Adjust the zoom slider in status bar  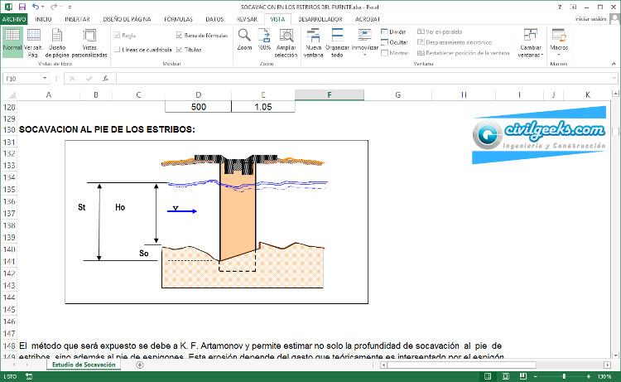[564, 376]
